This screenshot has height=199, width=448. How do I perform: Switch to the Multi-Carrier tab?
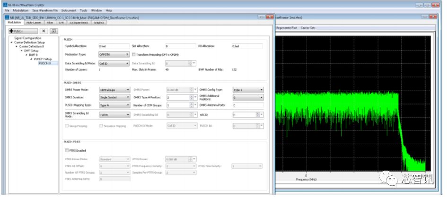click(34, 23)
